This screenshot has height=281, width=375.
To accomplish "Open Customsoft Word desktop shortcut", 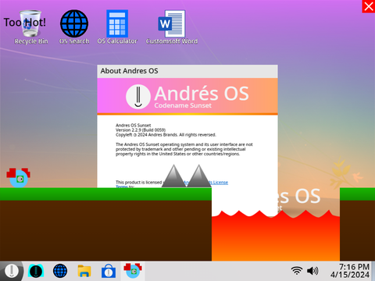I will (x=172, y=27).
